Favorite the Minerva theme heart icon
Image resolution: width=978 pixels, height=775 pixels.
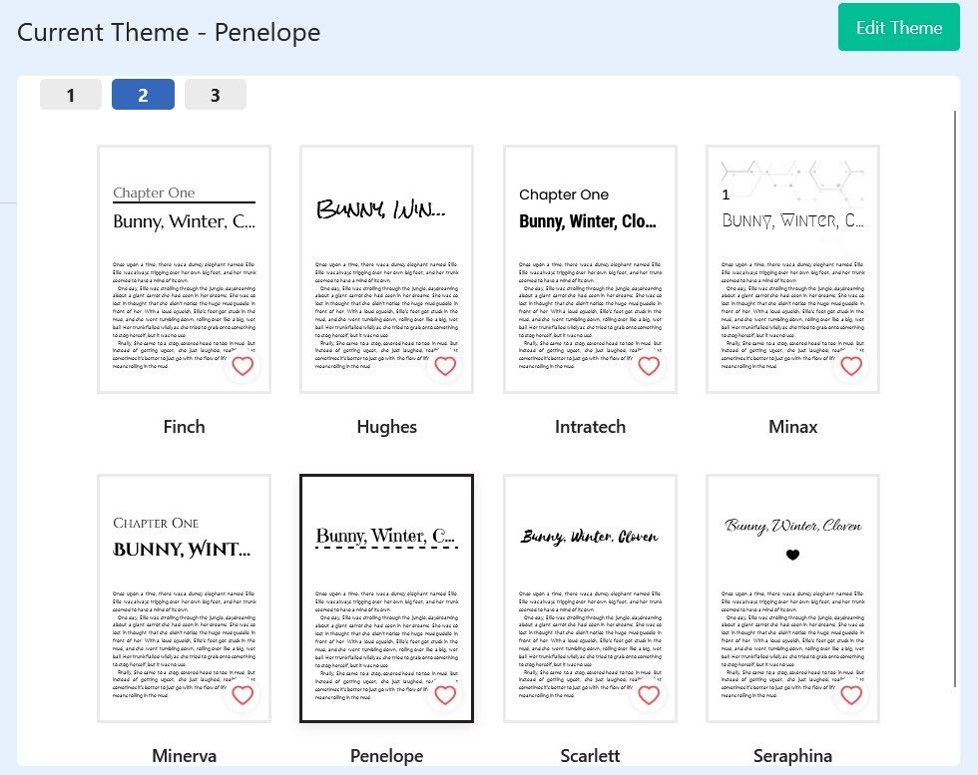pos(243,694)
